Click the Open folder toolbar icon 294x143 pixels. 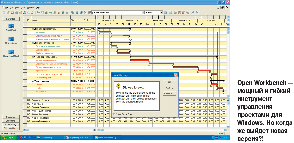8,13
